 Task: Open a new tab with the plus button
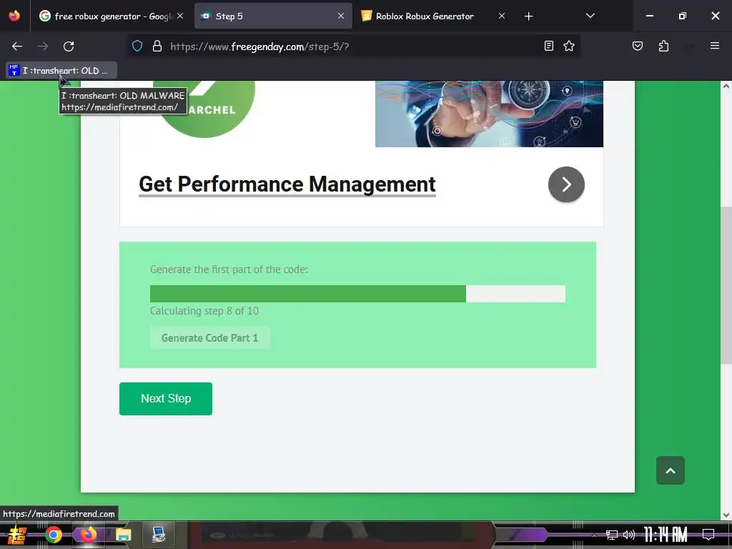click(x=528, y=16)
